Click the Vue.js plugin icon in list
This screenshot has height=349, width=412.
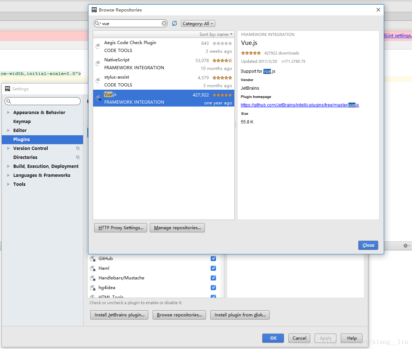pyautogui.click(x=98, y=98)
